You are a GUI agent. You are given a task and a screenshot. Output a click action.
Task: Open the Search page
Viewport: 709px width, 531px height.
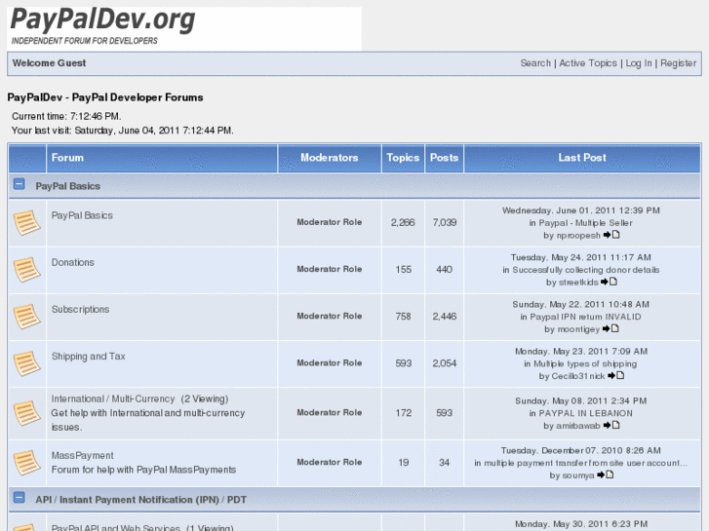(535, 63)
